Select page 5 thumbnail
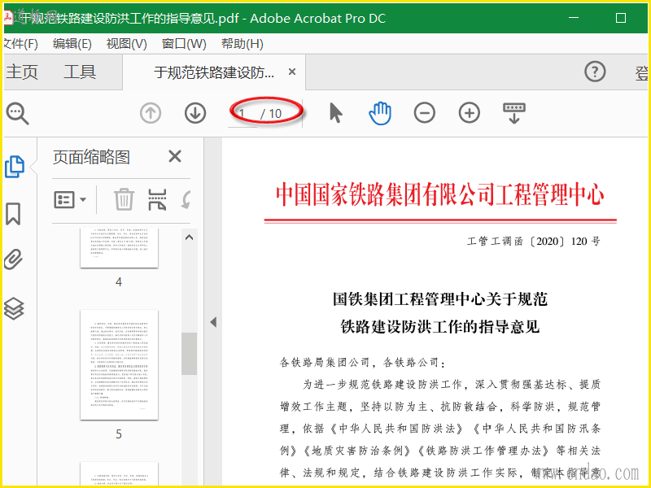 pos(119,364)
